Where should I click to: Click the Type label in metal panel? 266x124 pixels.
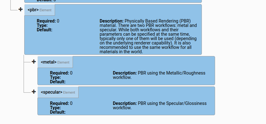click(55, 77)
